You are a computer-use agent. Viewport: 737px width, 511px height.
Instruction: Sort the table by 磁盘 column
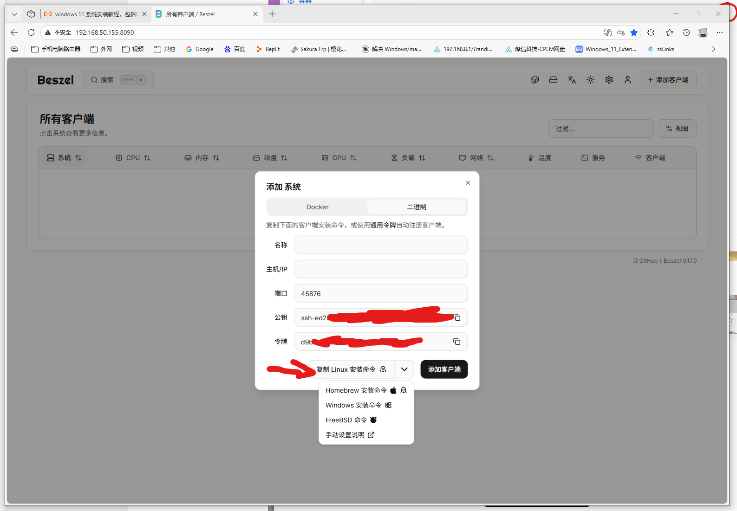270,158
